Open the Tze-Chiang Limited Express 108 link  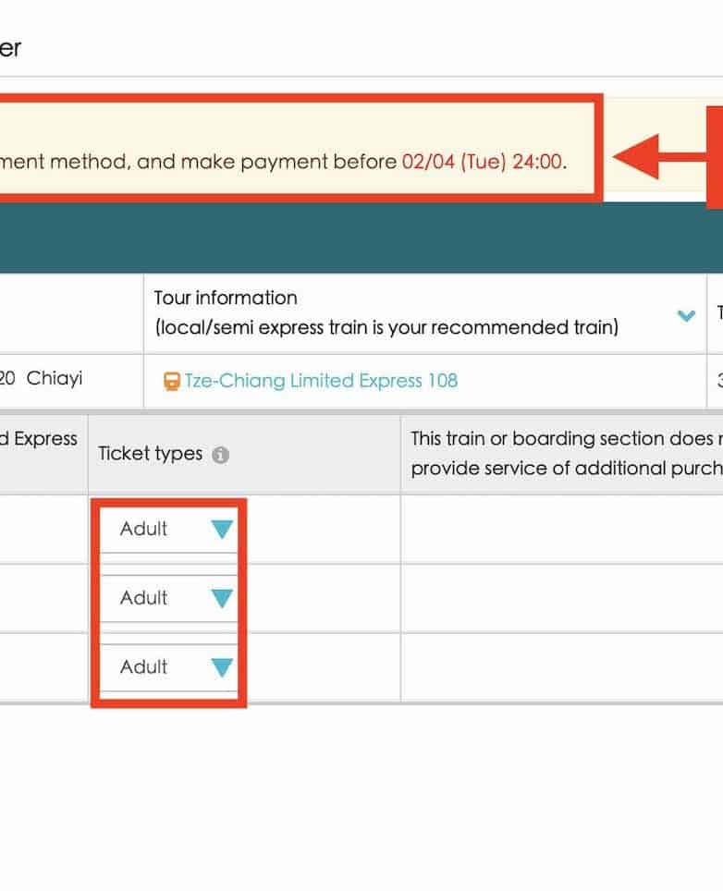(320, 381)
